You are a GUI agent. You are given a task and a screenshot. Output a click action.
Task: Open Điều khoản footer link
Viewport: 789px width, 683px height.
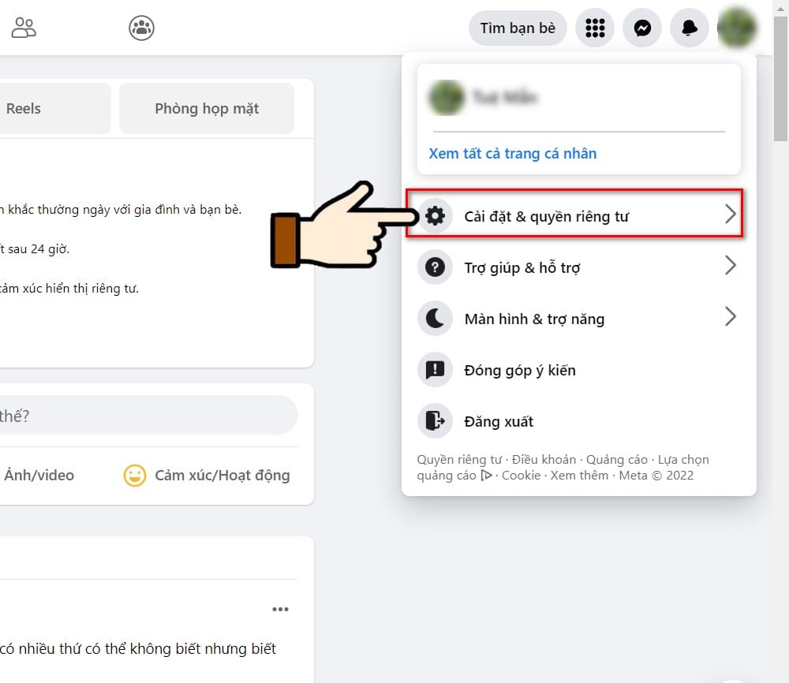[544, 460]
